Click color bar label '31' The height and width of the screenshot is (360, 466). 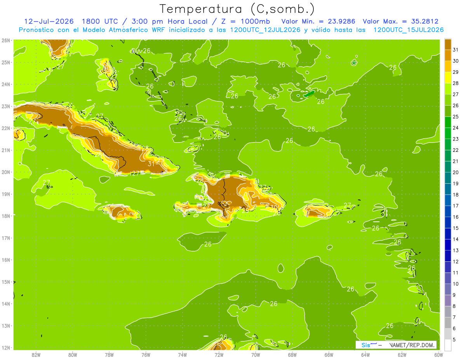coord(456,50)
